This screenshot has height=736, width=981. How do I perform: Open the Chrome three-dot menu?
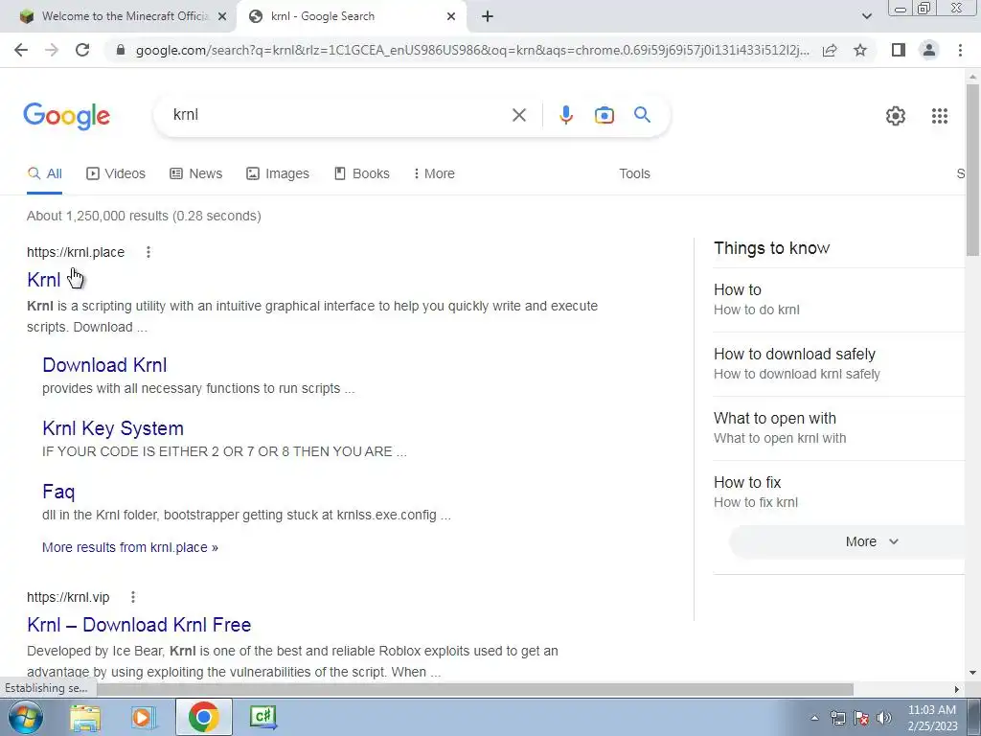click(x=960, y=50)
